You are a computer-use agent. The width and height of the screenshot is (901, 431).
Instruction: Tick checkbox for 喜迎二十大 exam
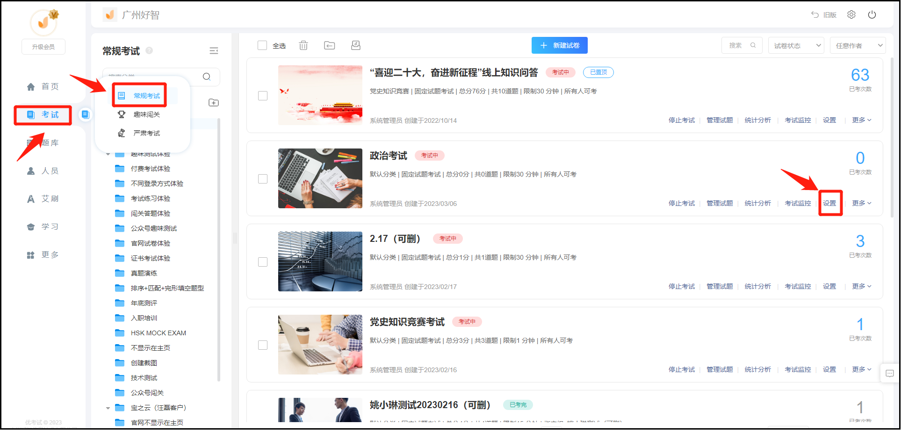click(263, 96)
